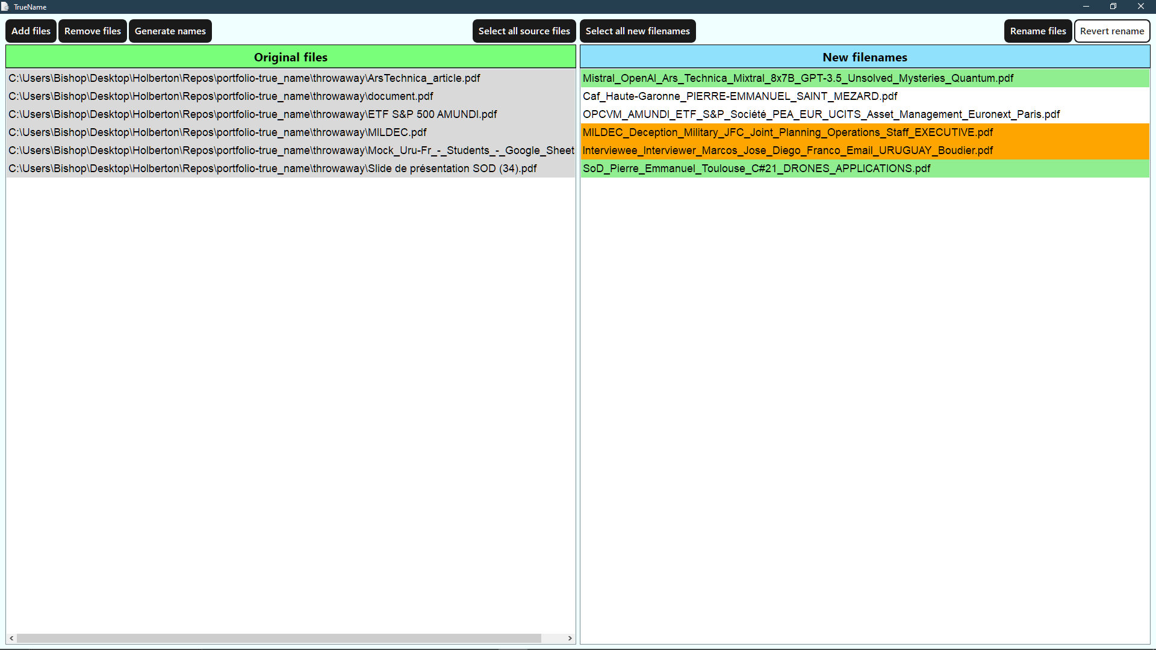Click the Original files column header
This screenshot has width=1156, height=650.
pyautogui.click(x=290, y=57)
